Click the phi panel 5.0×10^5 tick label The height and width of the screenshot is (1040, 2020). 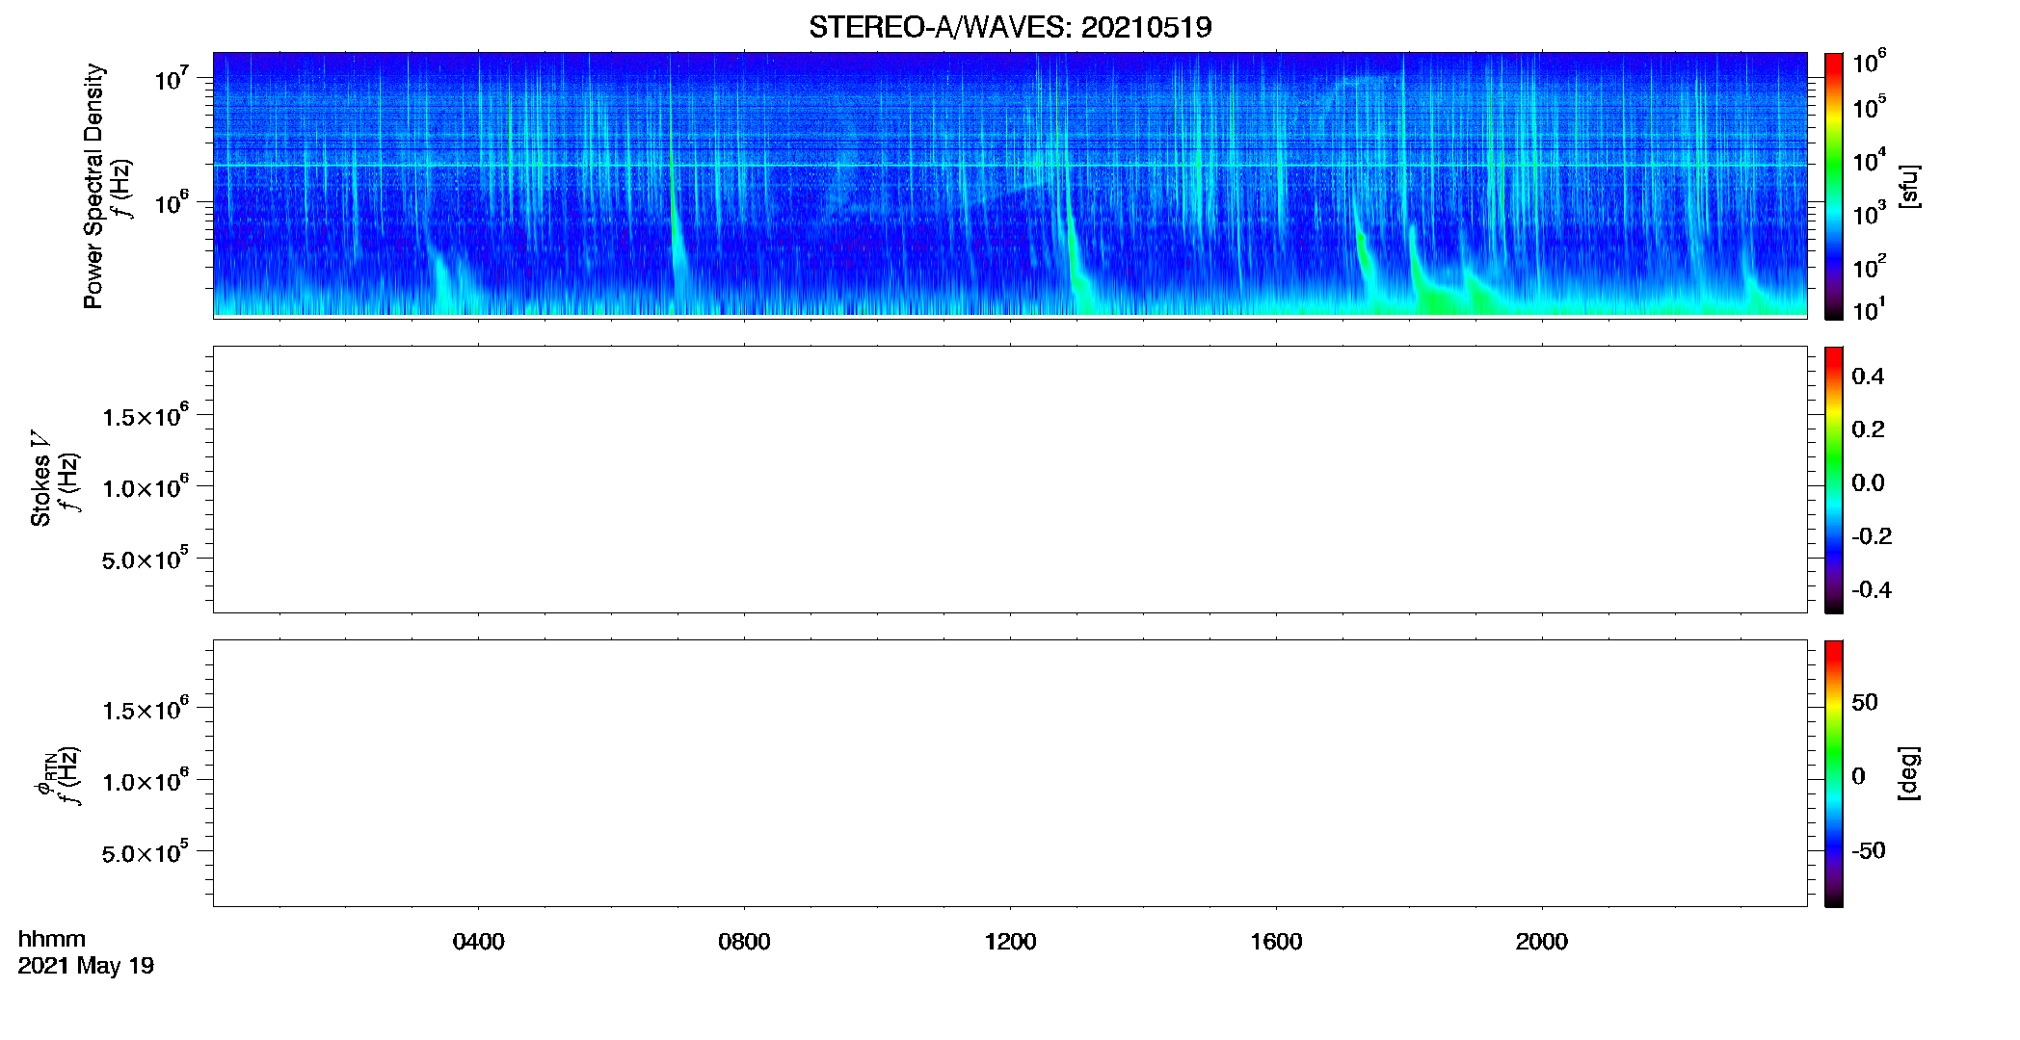coord(146,852)
